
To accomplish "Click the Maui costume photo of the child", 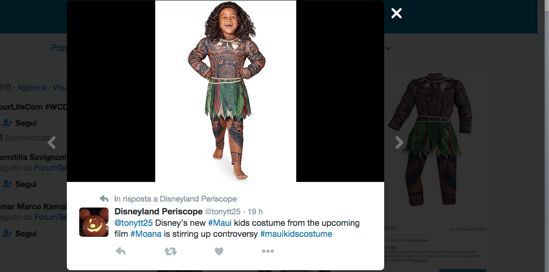I will pos(226,91).
